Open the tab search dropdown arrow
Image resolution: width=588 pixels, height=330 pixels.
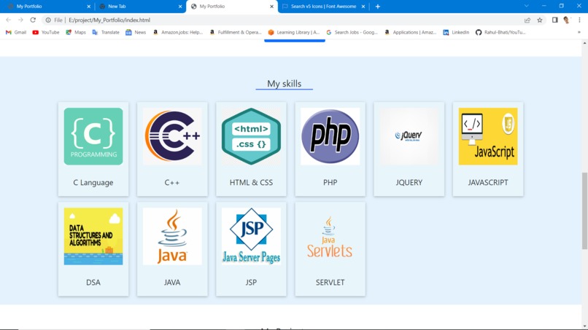527,6
